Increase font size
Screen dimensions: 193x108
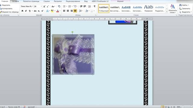[x=44, y=6]
